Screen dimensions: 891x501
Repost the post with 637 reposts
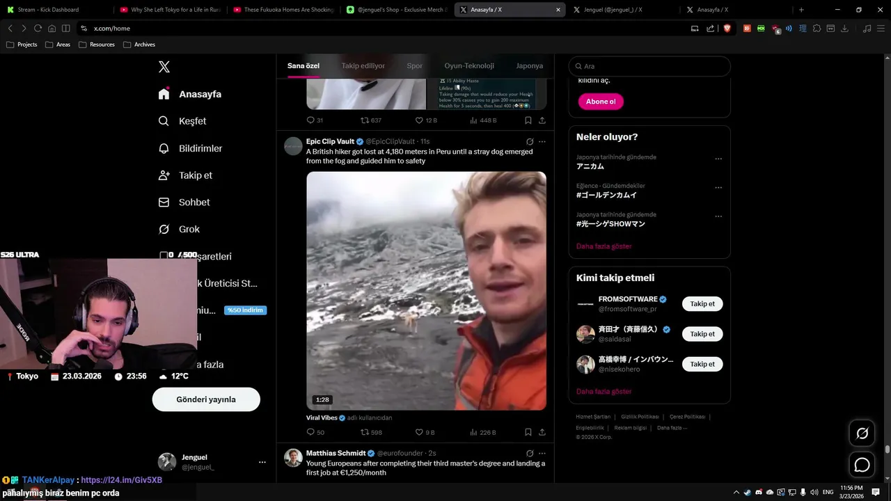click(x=371, y=120)
